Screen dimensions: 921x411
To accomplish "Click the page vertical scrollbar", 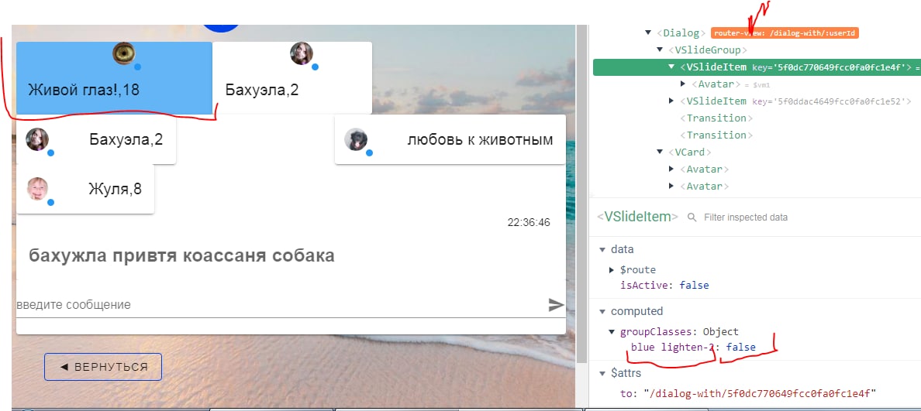I will 581,194.
